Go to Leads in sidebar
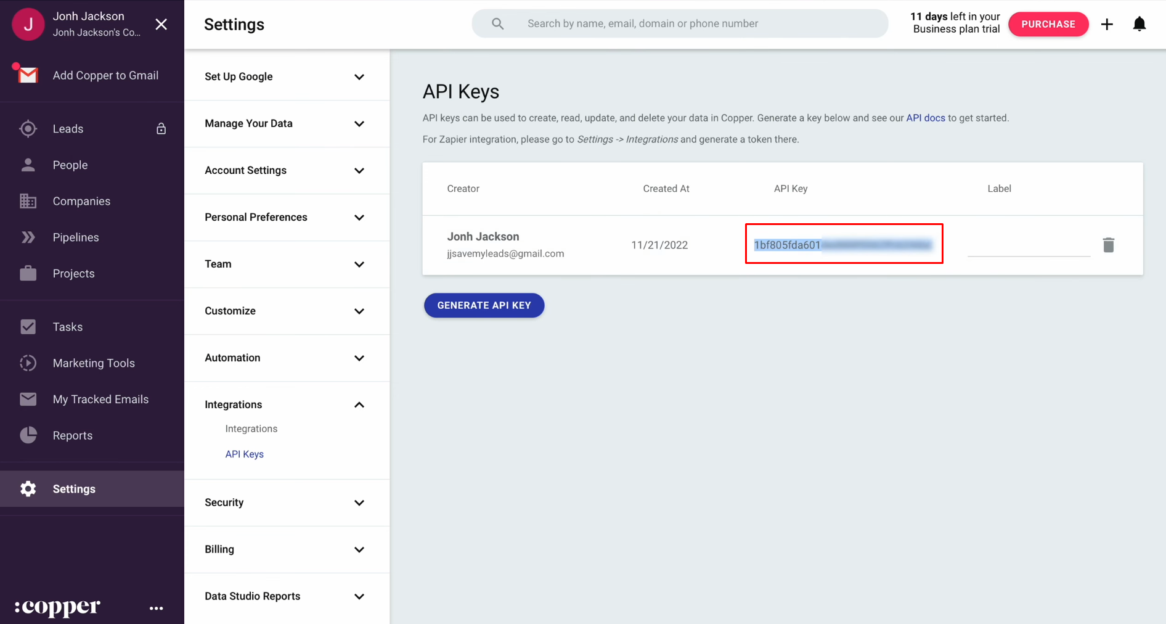 [68, 128]
